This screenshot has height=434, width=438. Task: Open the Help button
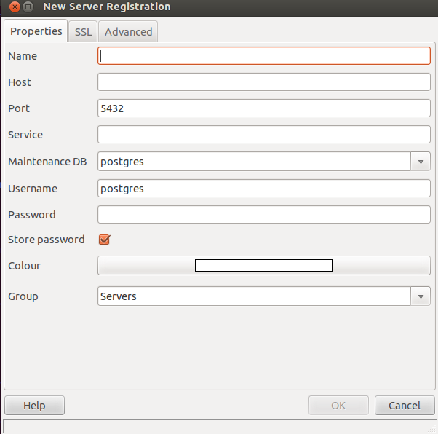34,405
